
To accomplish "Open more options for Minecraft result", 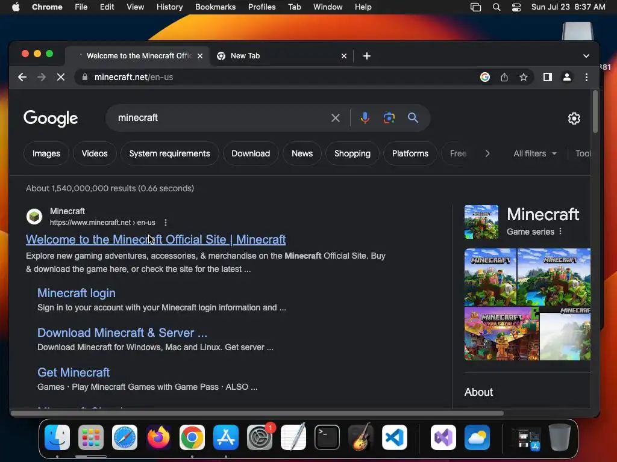I will (x=166, y=223).
